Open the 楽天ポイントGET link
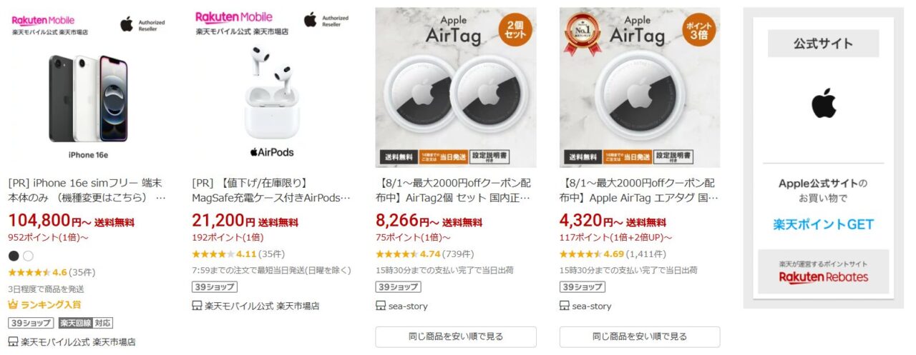916x355 pixels. pyautogui.click(x=824, y=224)
